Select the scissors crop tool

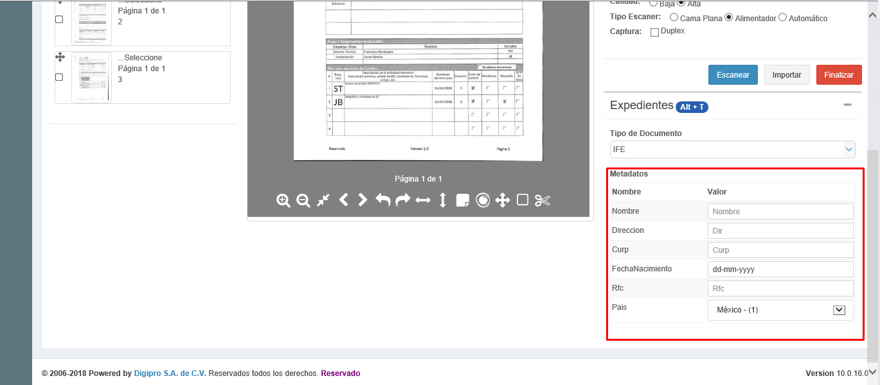(543, 200)
